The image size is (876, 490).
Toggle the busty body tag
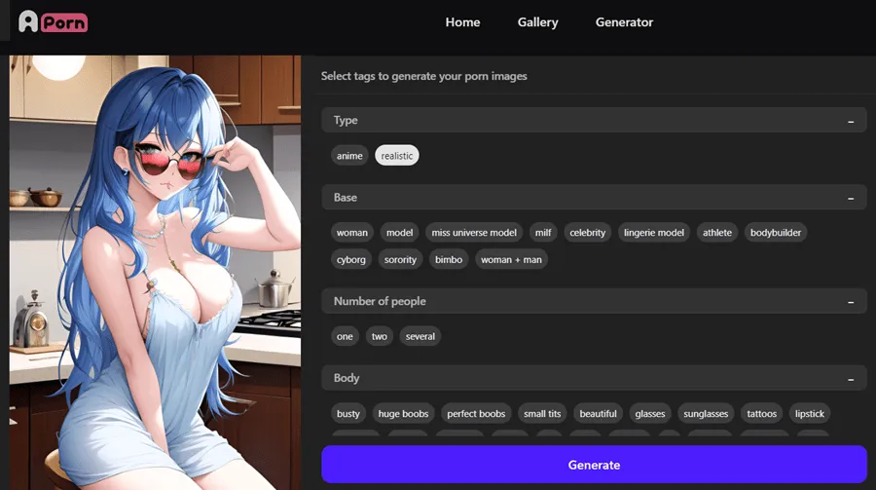tap(348, 413)
